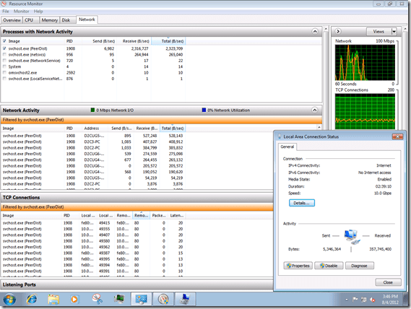Expand the Listening Ports section header
Image resolution: width=411 pixels, height=309 pixels.
point(137,284)
